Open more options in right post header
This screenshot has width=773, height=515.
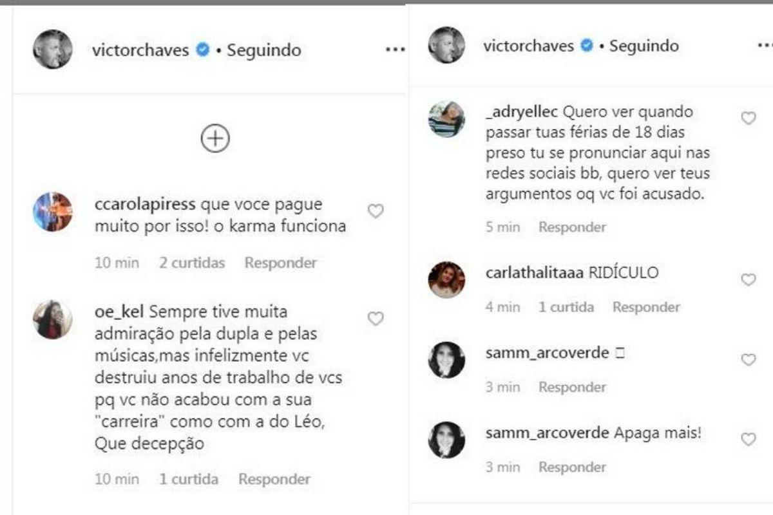[x=765, y=46]
